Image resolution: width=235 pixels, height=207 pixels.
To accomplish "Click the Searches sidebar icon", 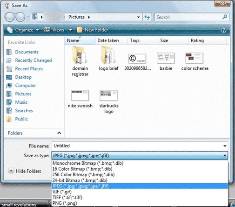I will 9,111.
